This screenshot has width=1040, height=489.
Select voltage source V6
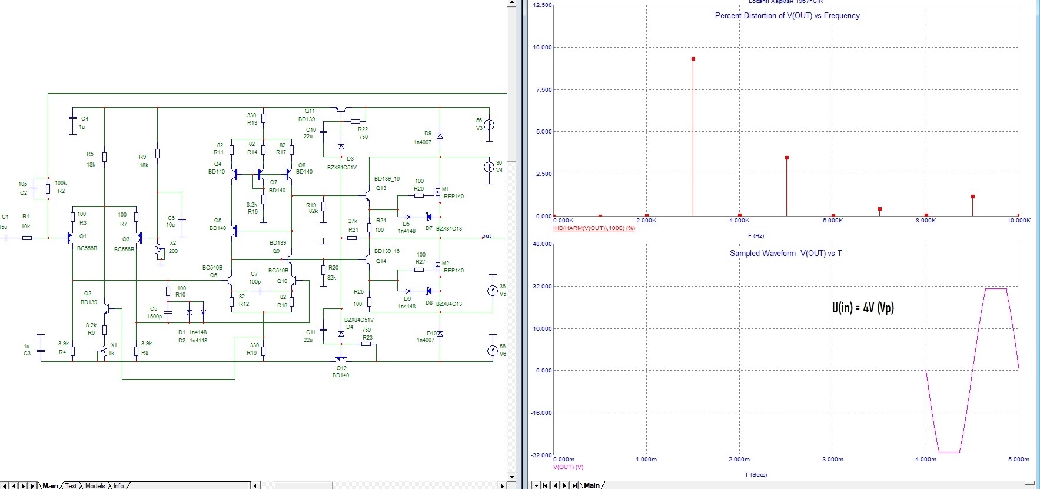(x=493, y=351)
